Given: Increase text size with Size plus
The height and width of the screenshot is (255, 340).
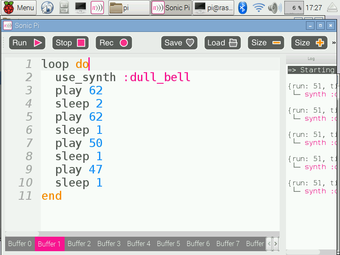Looking at the screenshot, I should click(x=309, y=43).
